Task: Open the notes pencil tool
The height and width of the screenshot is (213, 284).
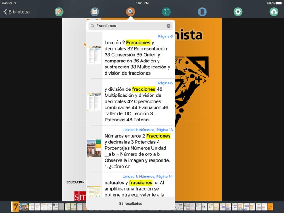Action: (59, 12)
